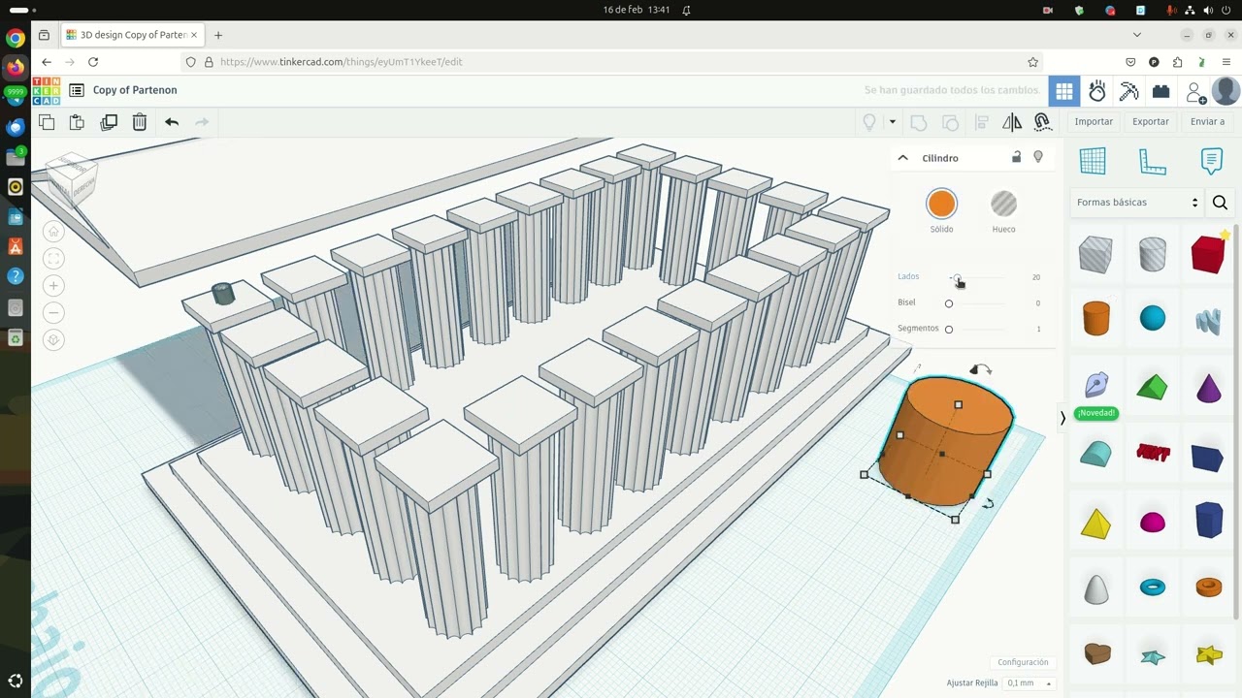Click the Fit all in view button
Screen dimensions: 1242x698
click(x=53, y=258)
